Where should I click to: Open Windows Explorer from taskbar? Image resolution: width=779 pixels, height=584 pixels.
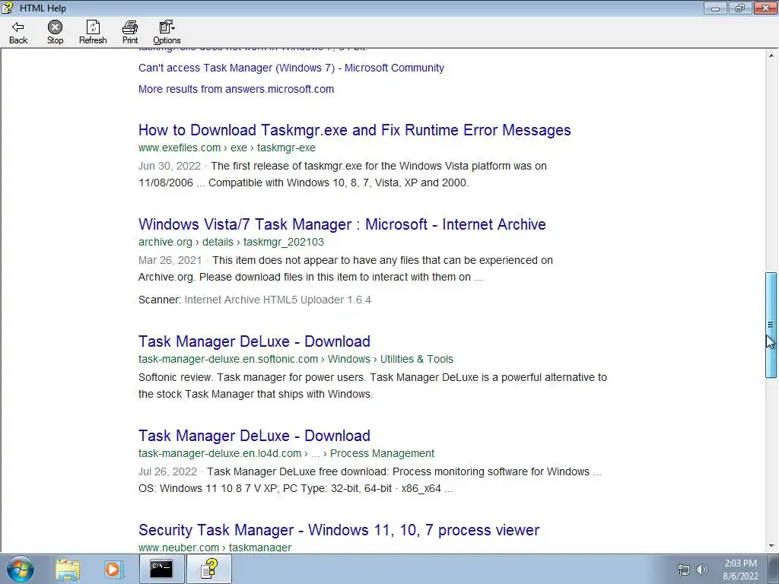[x=68, y=570]
